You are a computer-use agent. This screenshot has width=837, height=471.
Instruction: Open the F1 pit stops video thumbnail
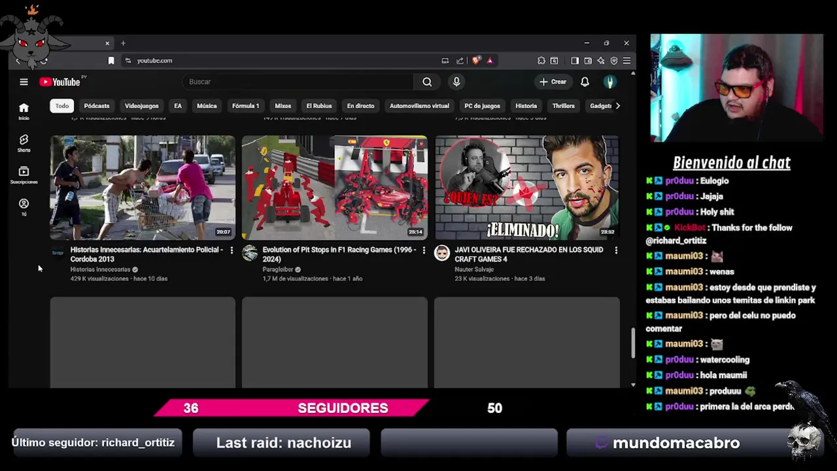(x=335, y=188)
